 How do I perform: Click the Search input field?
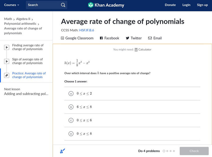tap(42, 5)
